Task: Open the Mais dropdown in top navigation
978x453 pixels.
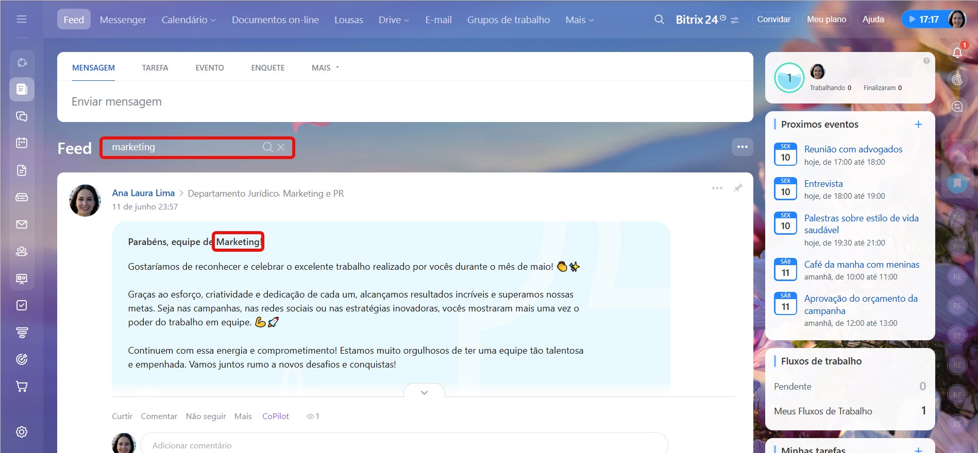Action: (x=579, y=20)
